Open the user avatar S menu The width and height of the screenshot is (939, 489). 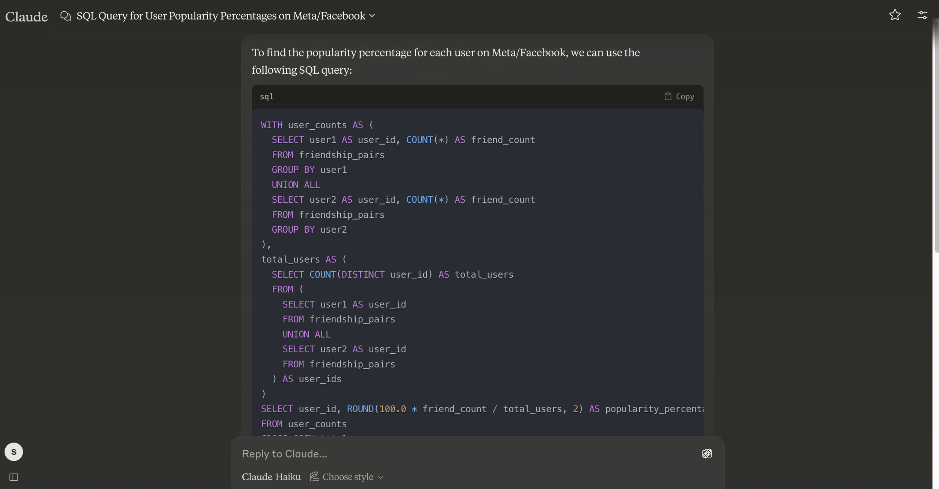click(14, 452)
